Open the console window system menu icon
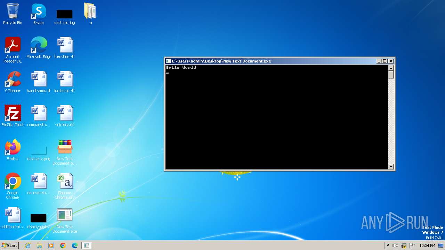Viewport: 445px width, 250px height. 168,61
